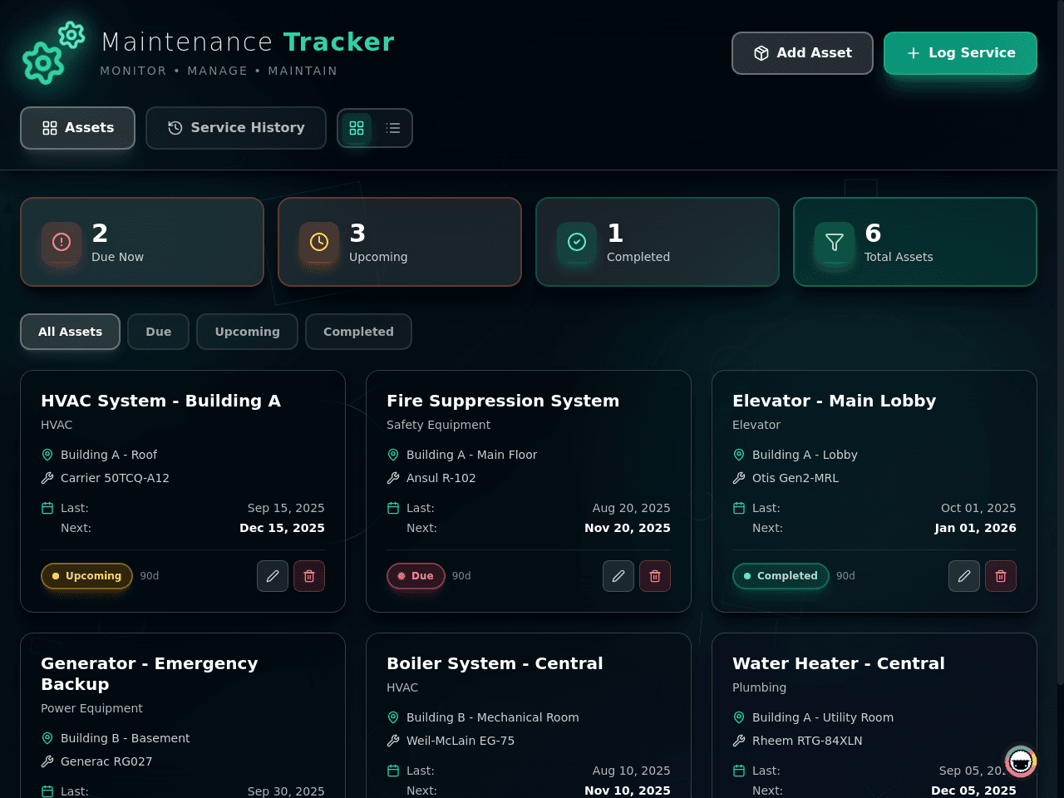Image resolution: width=1064 pixels, height=798 pixels.
Task: Click the Plumbing category label
Action: point(759,687)
